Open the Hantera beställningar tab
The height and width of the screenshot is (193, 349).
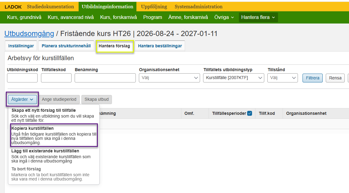(160, 46)
